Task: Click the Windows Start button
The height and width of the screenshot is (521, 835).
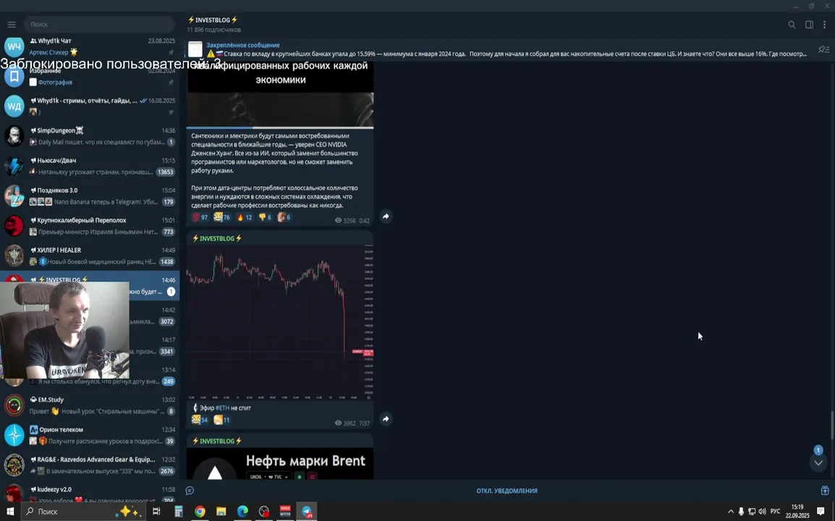Action: (x=10, y=512)
